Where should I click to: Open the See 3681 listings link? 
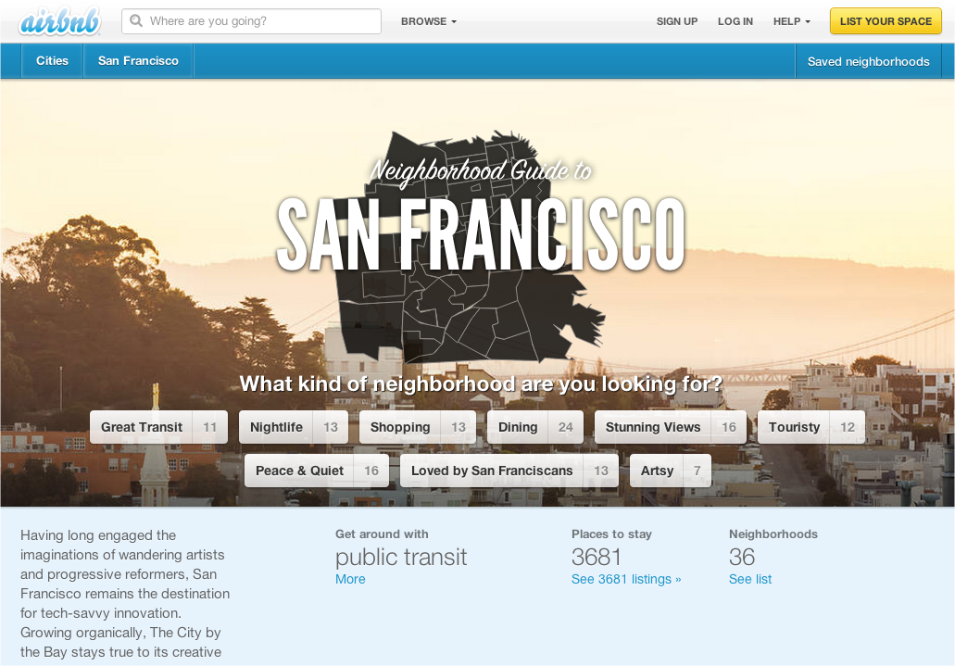pyautogui.click(x=626, y=579)
